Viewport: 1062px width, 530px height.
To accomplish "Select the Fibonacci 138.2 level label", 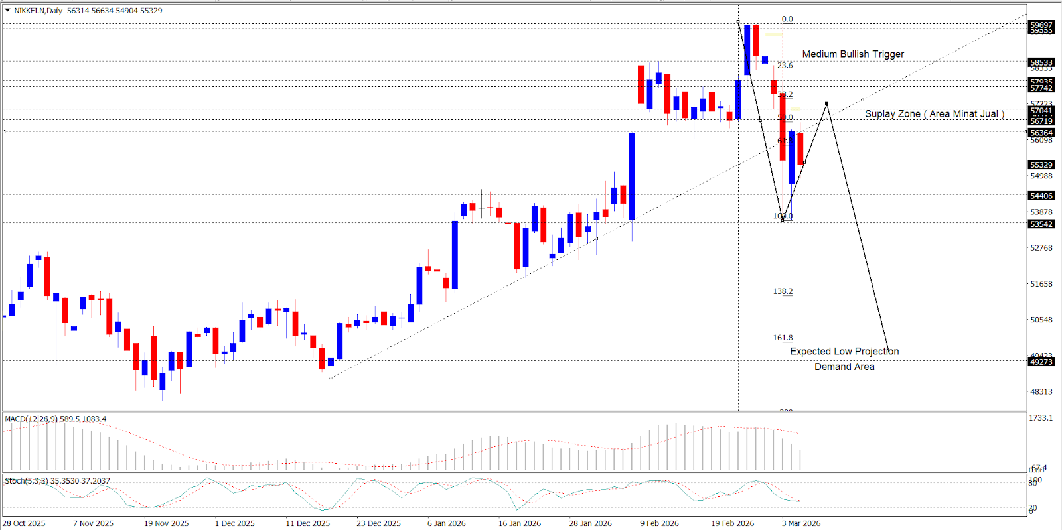I will coord(783,291).
